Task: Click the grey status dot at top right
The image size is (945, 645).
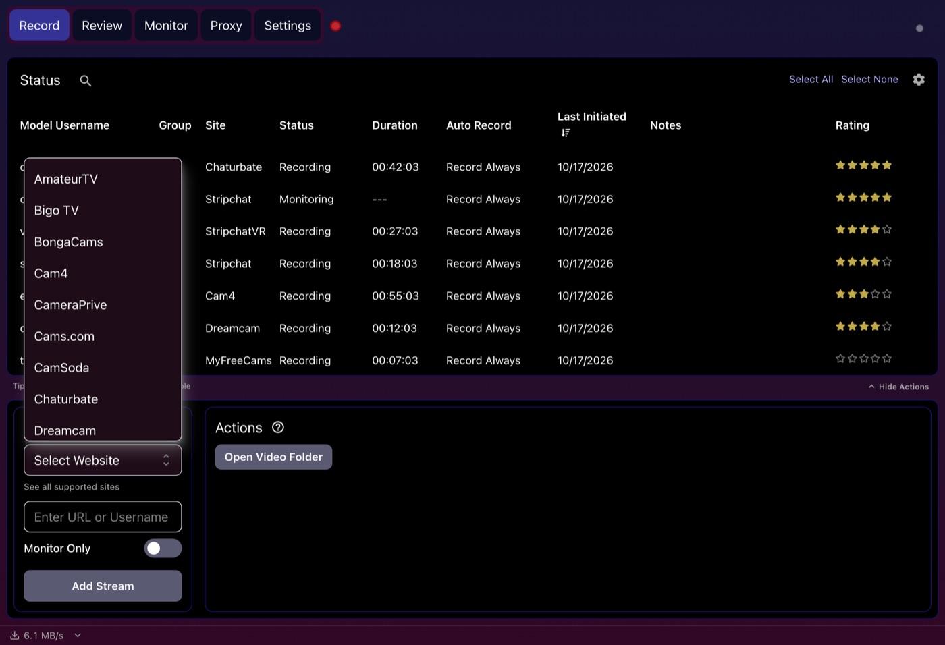Action: click(919, 28)
